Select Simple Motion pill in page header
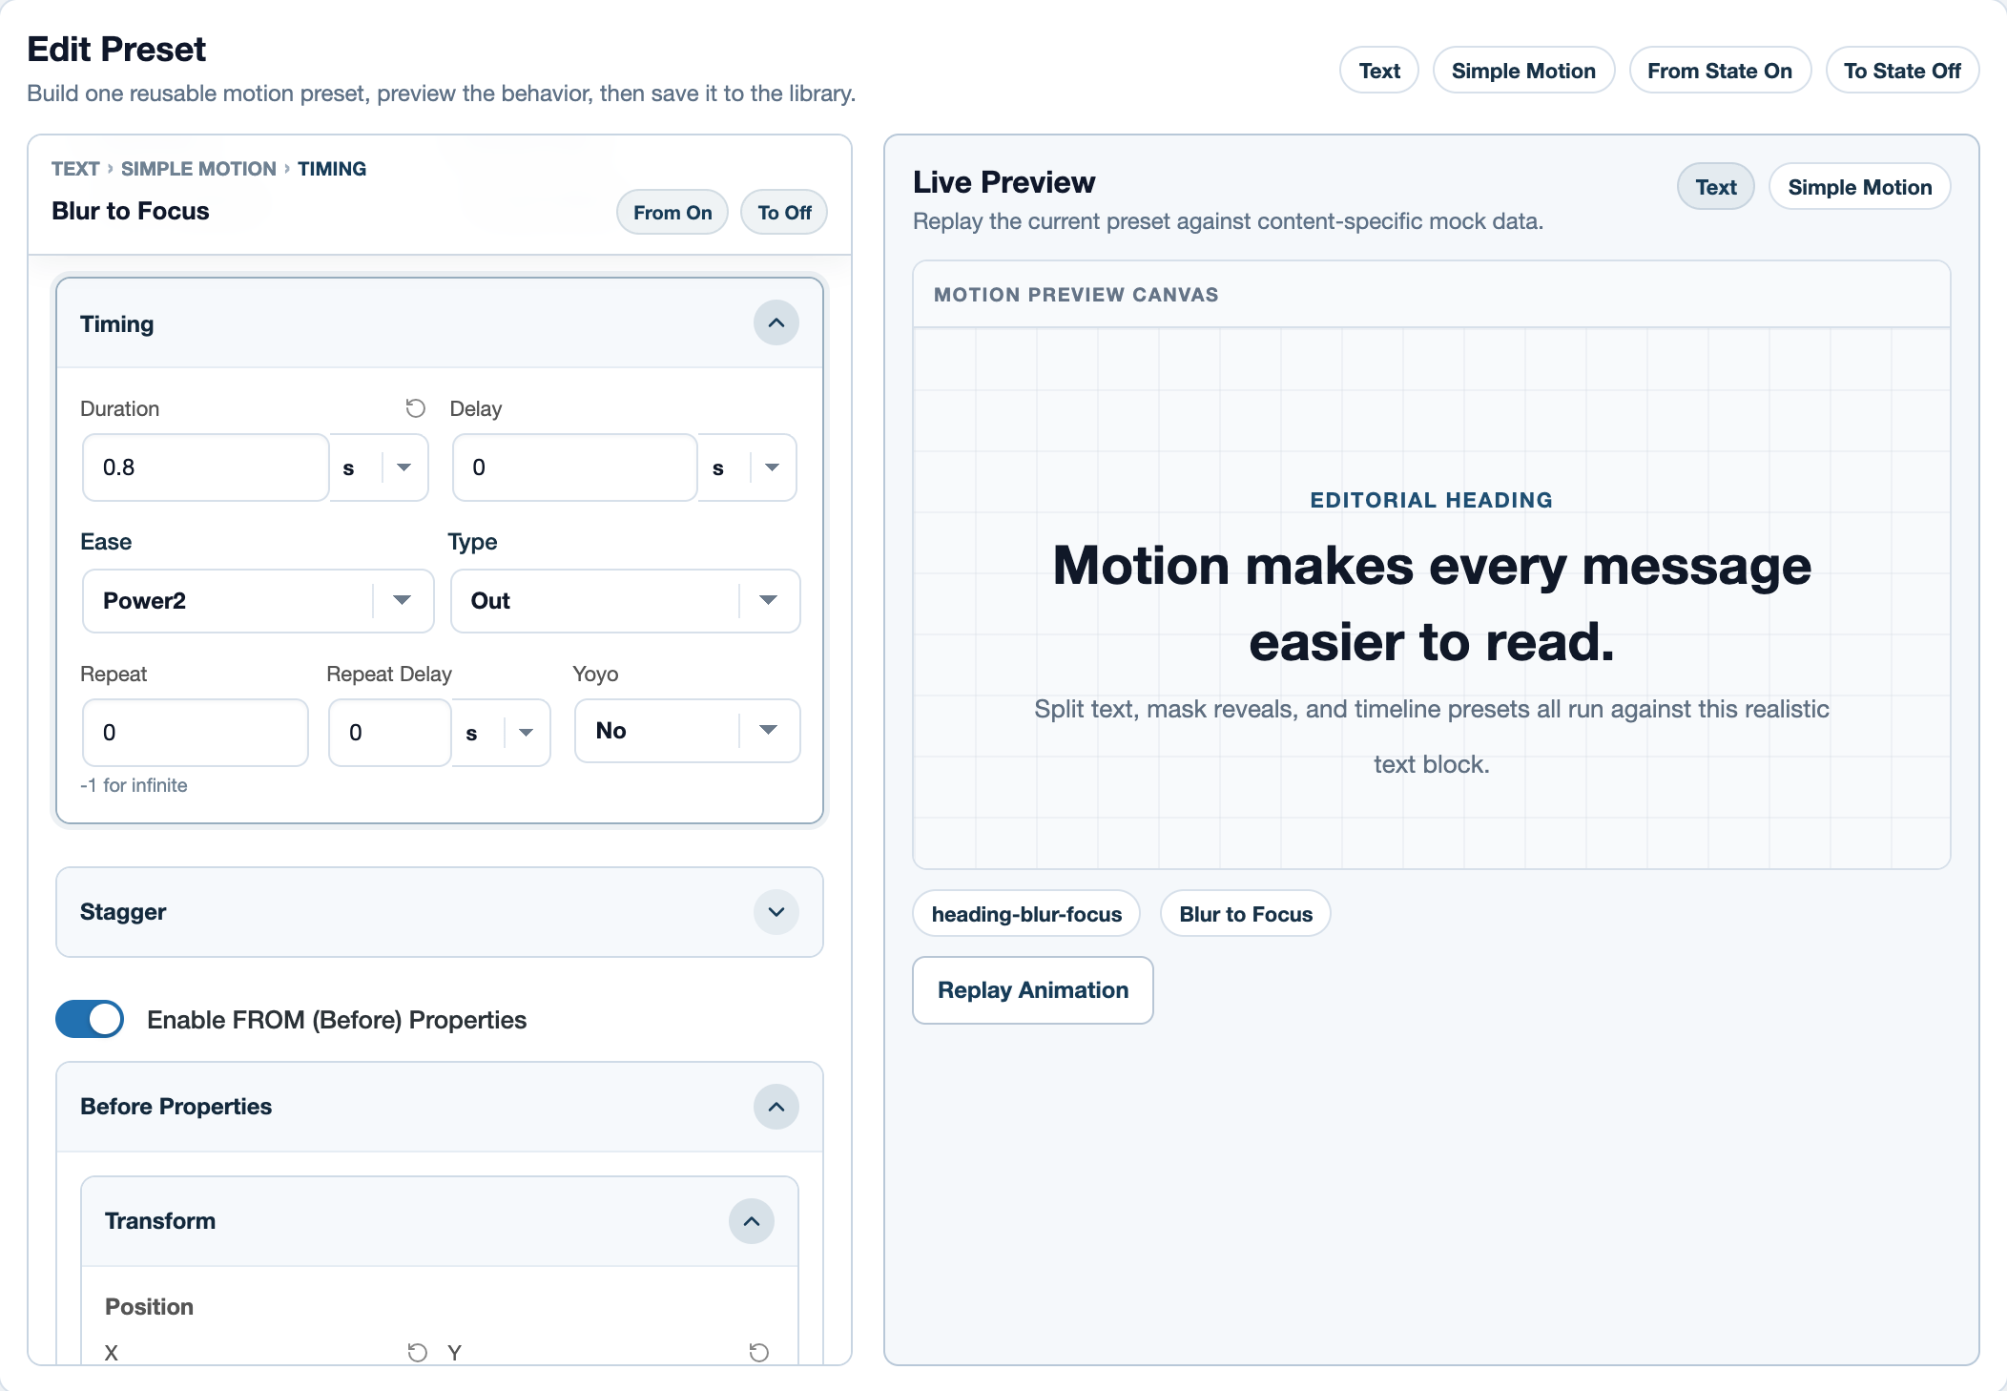This screenshot has width=2007, height=1391. 1523,71
